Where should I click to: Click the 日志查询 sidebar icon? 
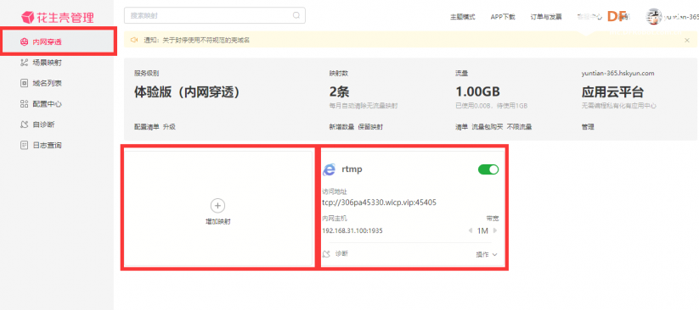coord(24,145)
